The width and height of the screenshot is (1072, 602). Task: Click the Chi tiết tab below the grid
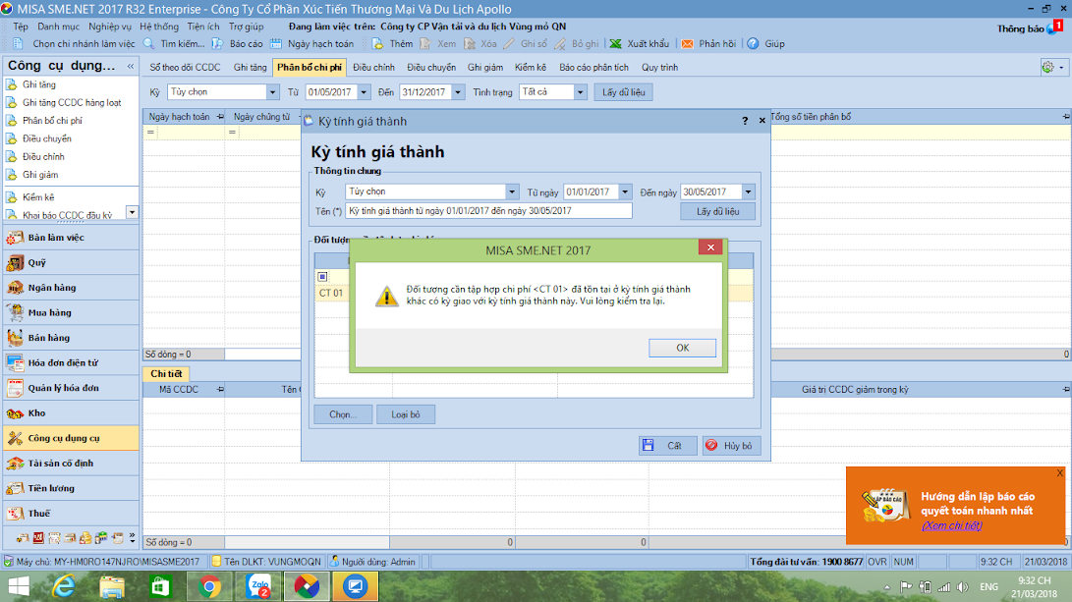166,374
